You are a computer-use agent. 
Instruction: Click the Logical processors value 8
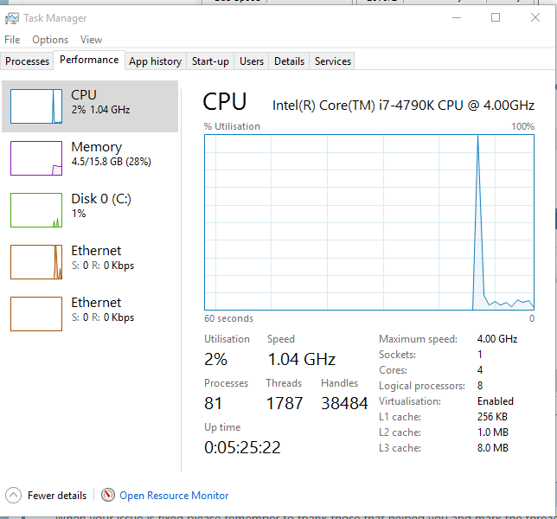point(480,386)
